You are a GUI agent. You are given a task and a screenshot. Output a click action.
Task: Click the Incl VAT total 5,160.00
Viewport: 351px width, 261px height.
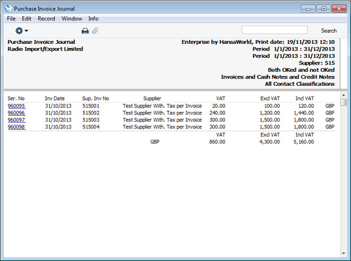304,142
